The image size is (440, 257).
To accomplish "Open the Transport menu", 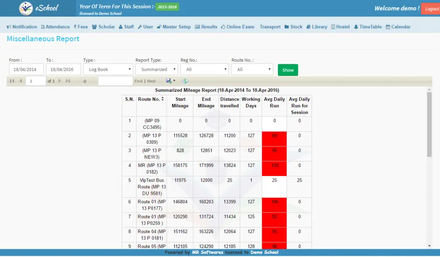I will [x=270, y=27].
